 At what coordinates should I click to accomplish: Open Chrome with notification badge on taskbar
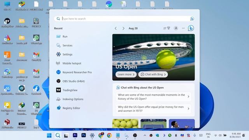[x=101, y=135]
